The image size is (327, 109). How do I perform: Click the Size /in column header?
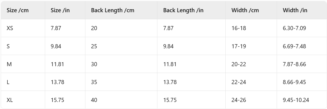coord(60,11)
